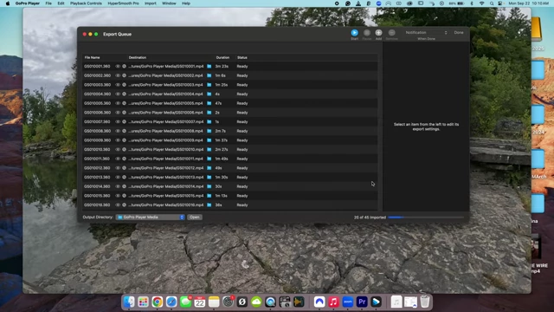The image size is (554, 312).
Task: Click the 2m 27s duration of GS010010
Action: 222,150
